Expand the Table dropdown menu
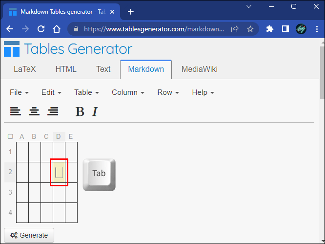 (x=86, y=92)
